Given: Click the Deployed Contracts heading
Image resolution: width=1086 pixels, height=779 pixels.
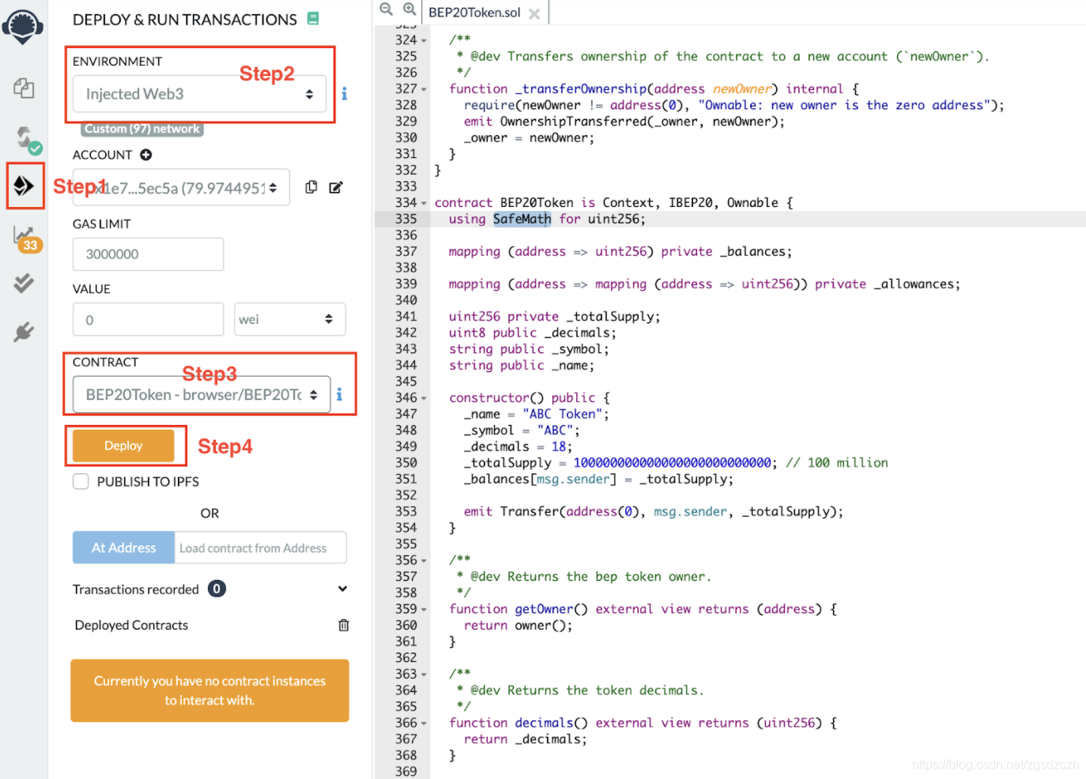Looking at the screenshot, I should click(x=131, y=625).
